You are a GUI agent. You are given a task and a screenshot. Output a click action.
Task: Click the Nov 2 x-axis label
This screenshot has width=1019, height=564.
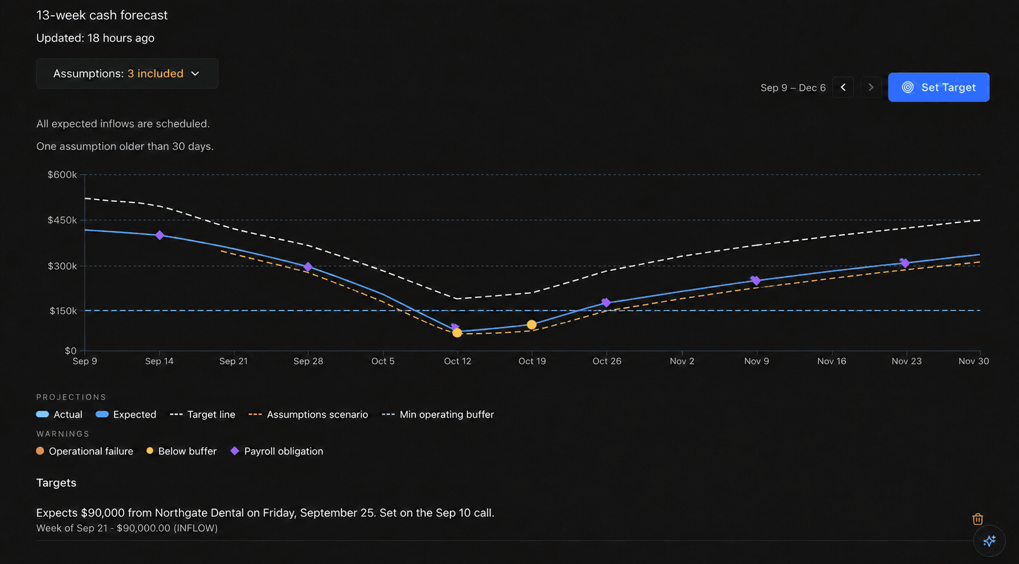tap(682, 361)
